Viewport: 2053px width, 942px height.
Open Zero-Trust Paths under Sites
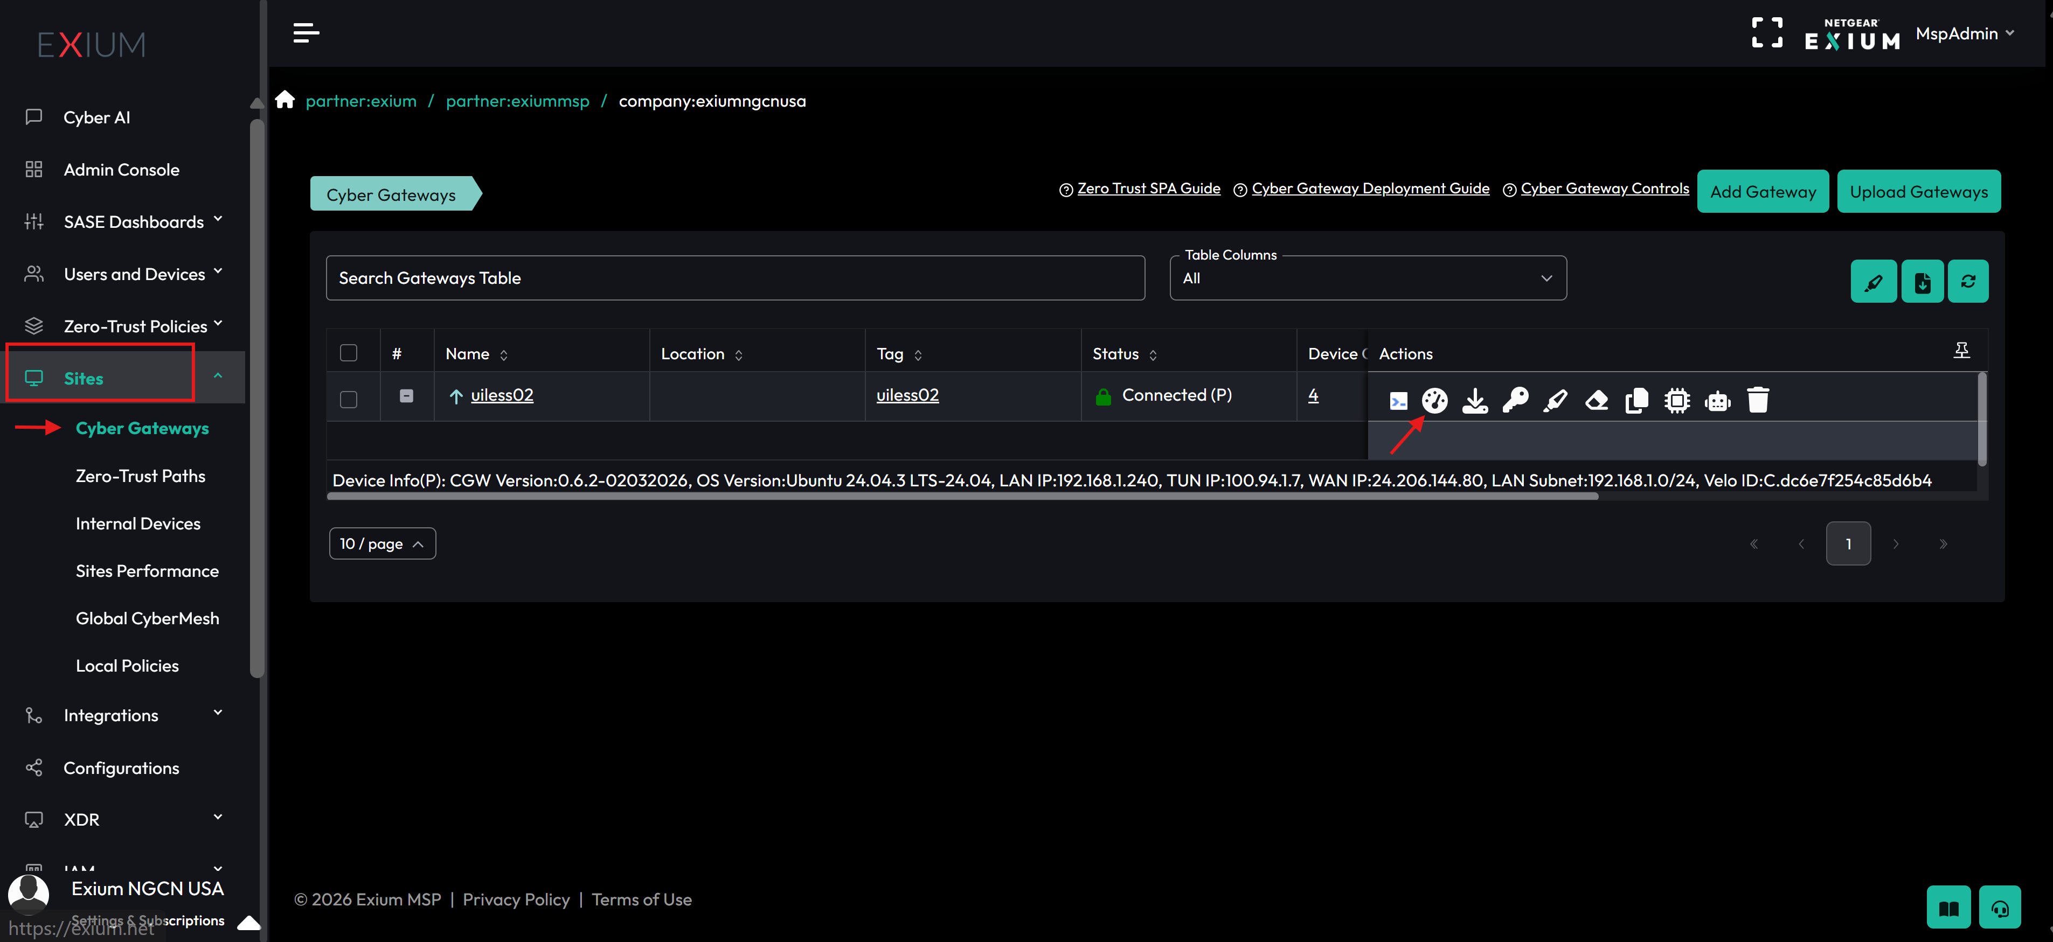coord(140,476)
